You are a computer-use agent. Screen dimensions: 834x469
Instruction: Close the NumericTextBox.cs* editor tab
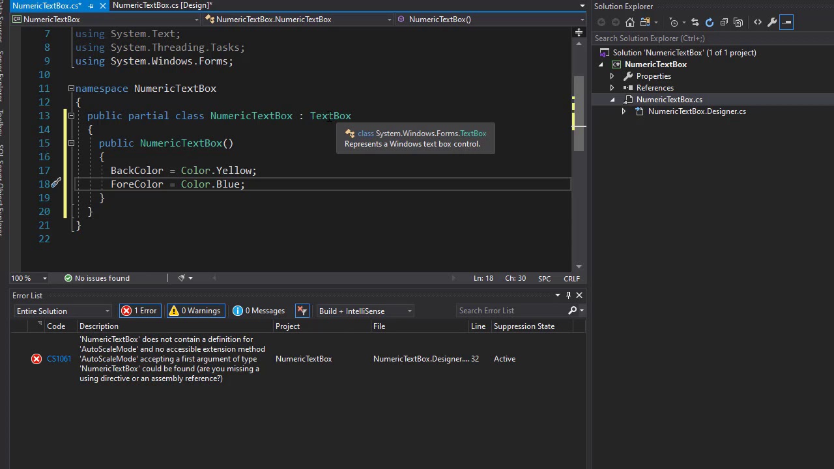[102, 6]
